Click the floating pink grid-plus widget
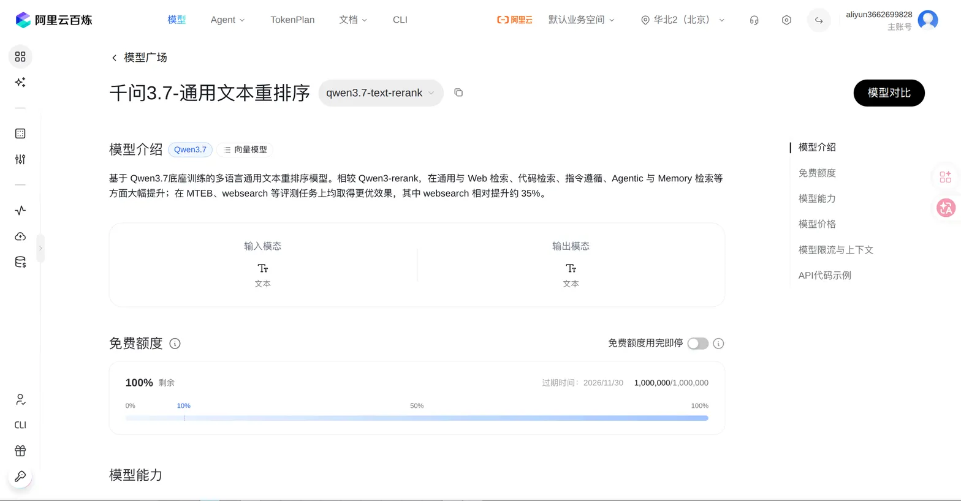Screen dimensions: 961x501 pos(946,177)
